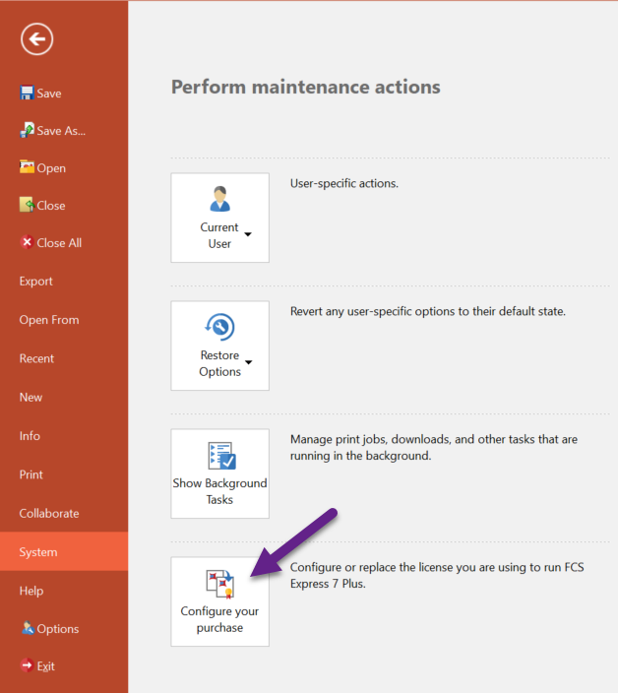Click the Save floppy disk icon
Screen dimensions: 618x693
[27, 94]
